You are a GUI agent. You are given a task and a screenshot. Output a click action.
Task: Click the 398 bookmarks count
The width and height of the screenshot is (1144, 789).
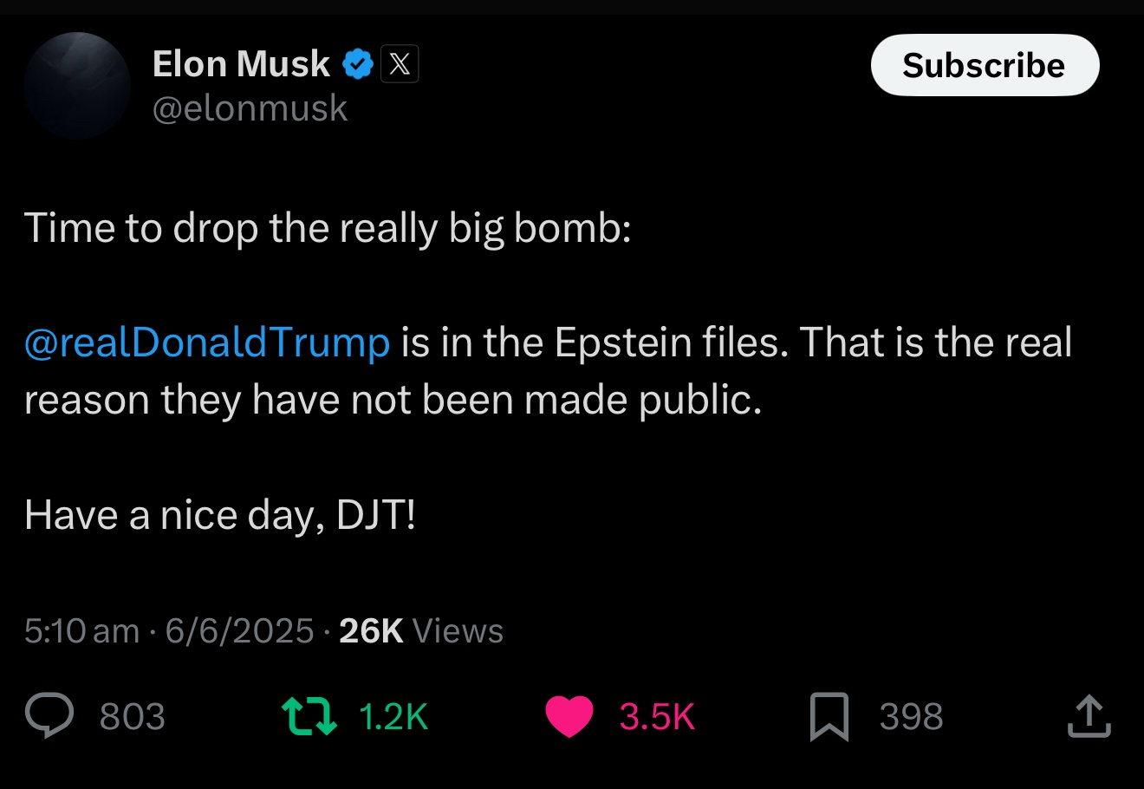click(911, 717)
